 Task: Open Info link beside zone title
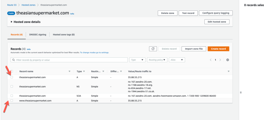point(72,14)
